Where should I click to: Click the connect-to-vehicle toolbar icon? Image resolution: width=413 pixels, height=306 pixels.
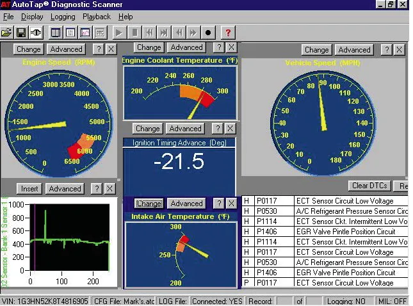(x=36, y=32)
